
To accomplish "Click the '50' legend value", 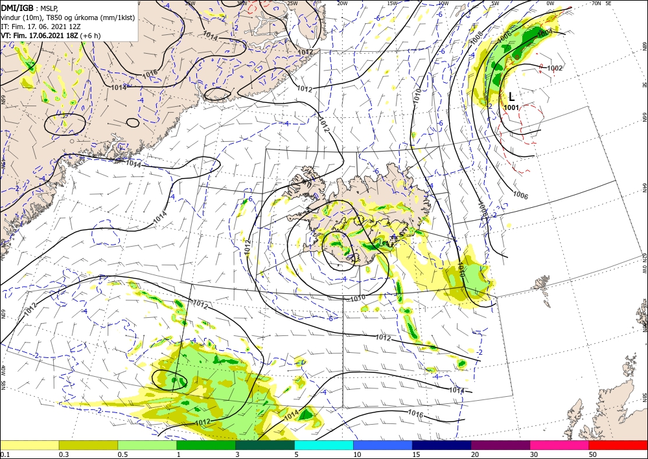I will (x=593, y=454).
